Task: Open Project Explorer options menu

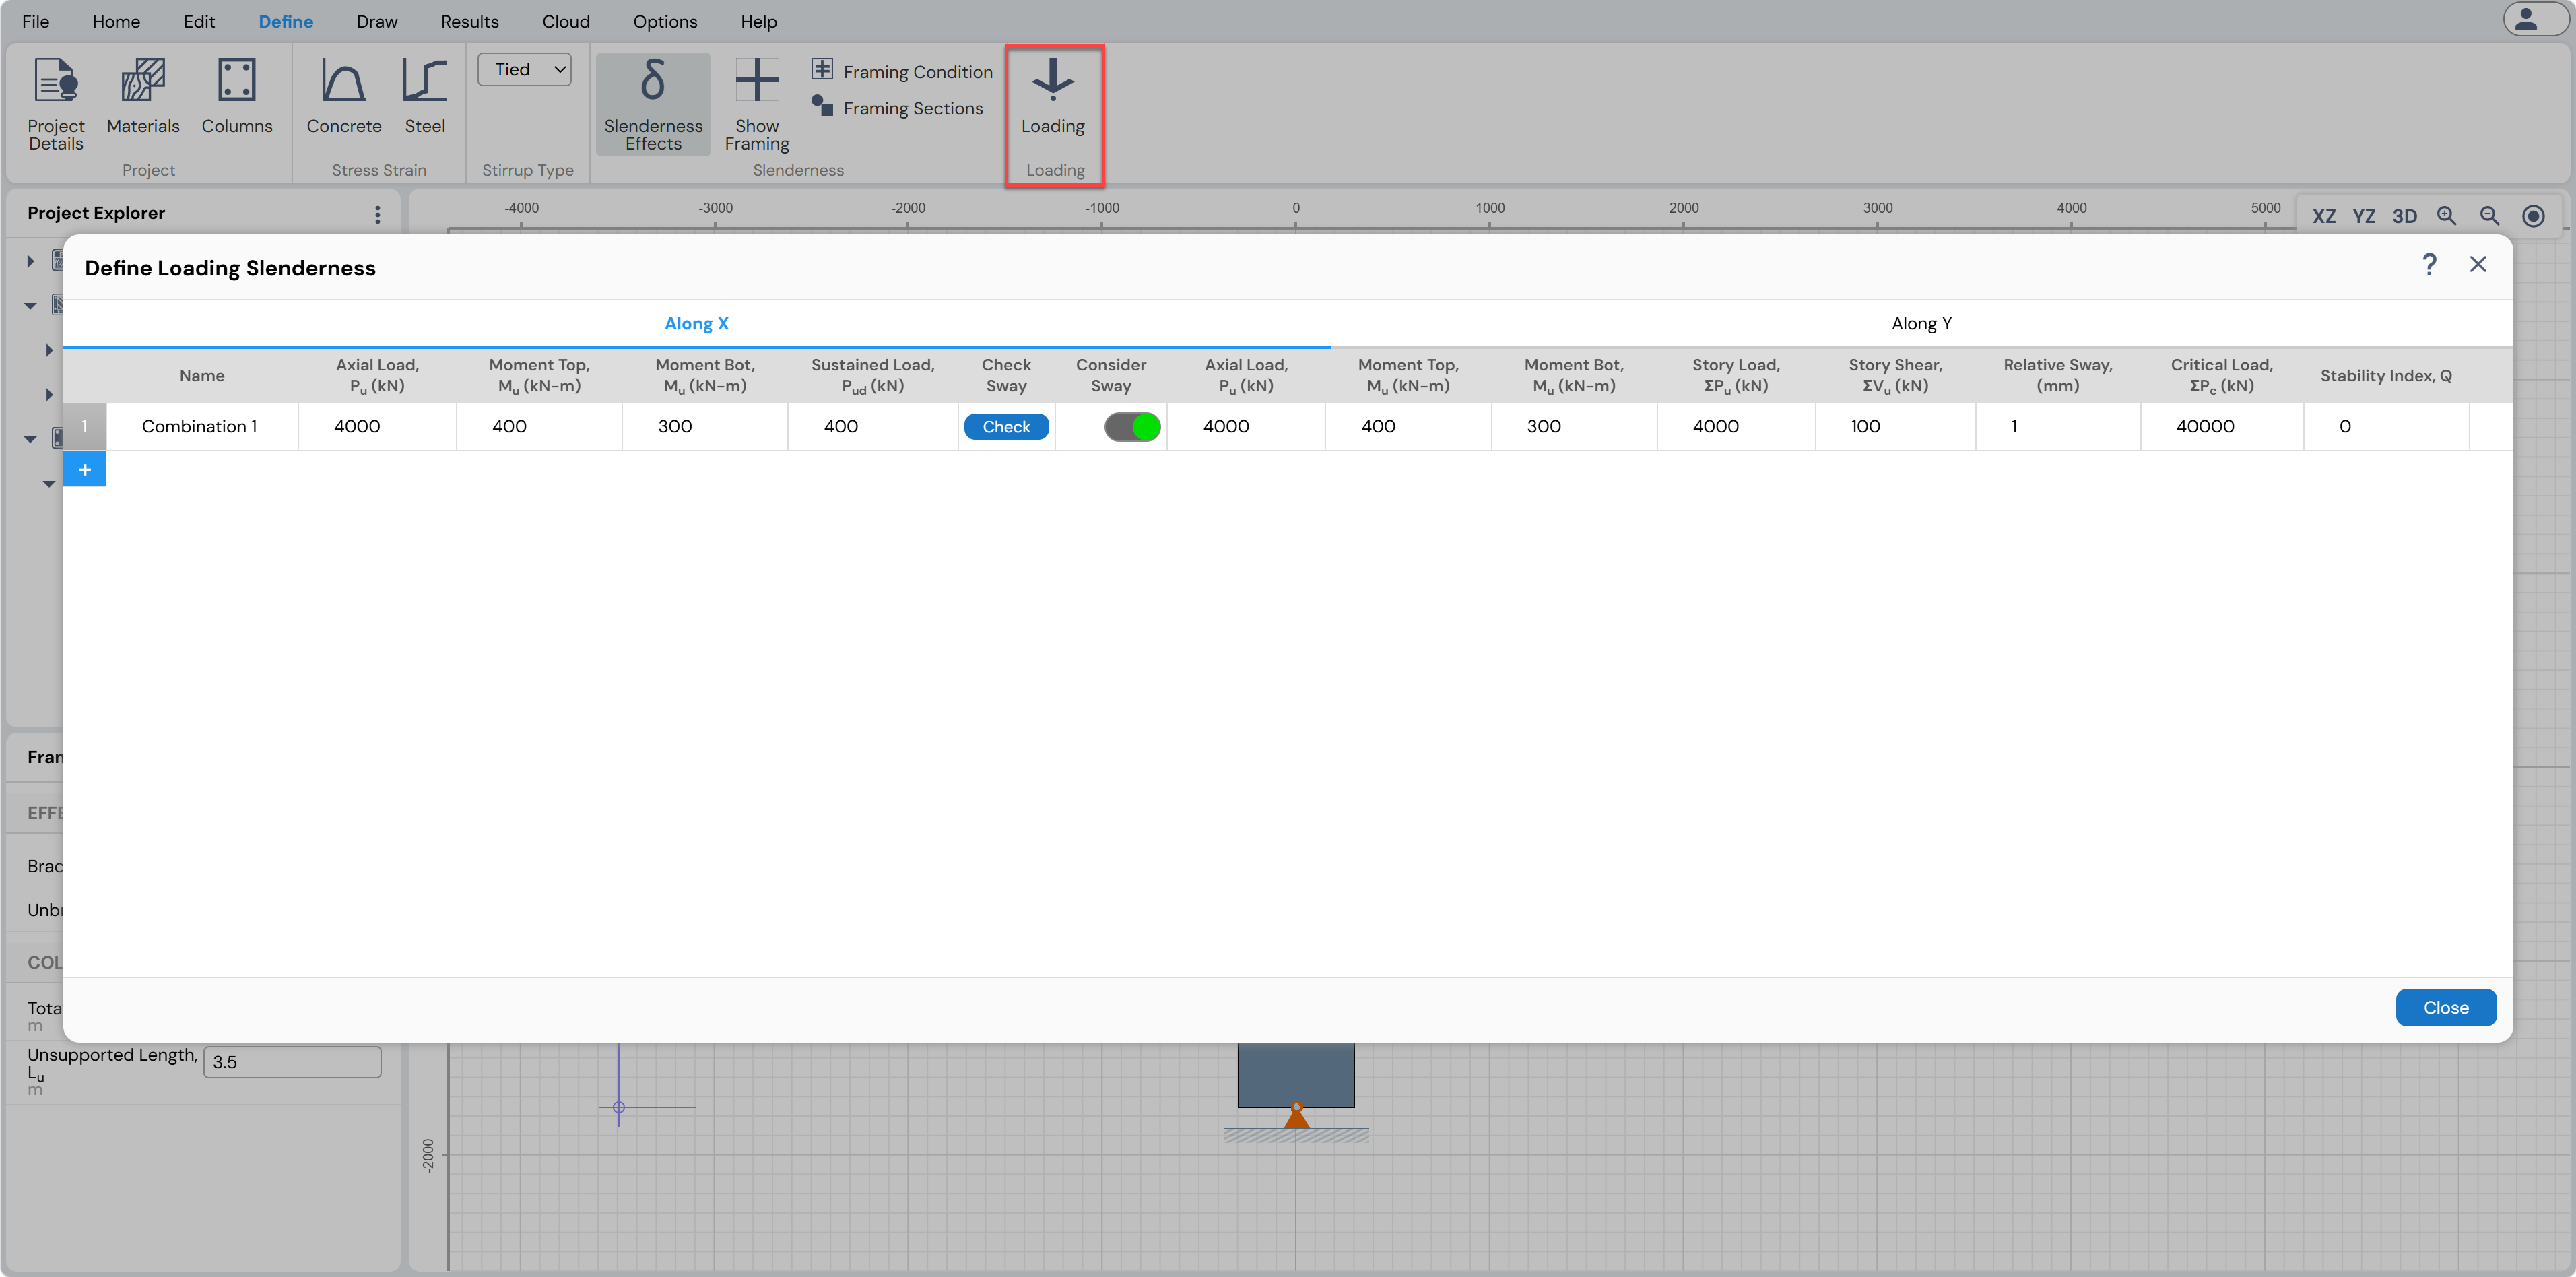Action: (x=377, y=214)
